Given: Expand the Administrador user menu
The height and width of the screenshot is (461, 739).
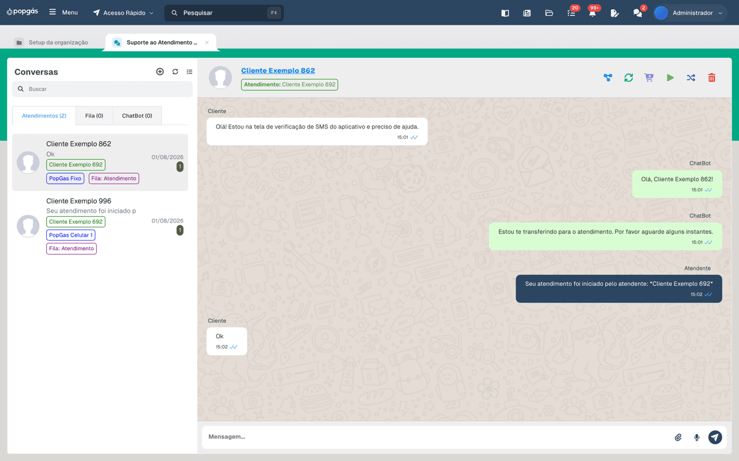Looking at the screenshot, I should pos(690,13).
